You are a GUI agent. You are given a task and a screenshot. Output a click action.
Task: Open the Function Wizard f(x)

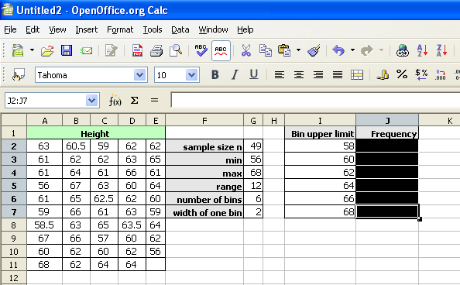[x=115, y=101]
